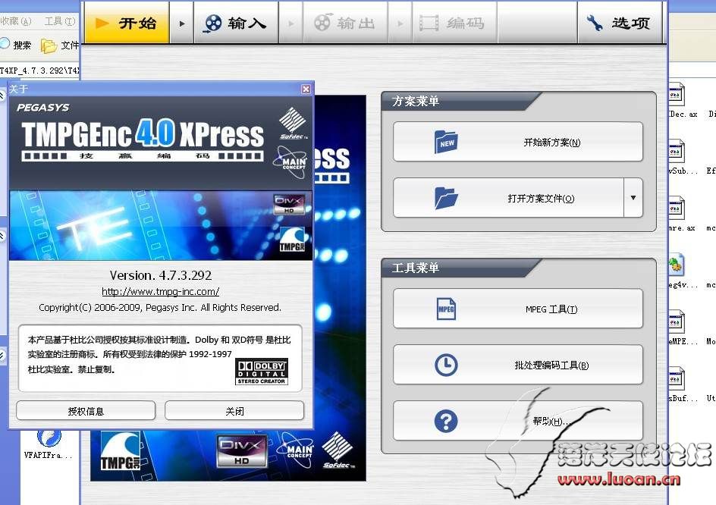The image size is (716, 505).
Task: Close the 关于 dialog with the X
Action: pos(306,89)
